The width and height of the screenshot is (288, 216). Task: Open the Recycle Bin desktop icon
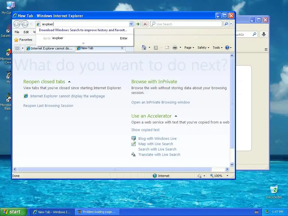point(274,192)
